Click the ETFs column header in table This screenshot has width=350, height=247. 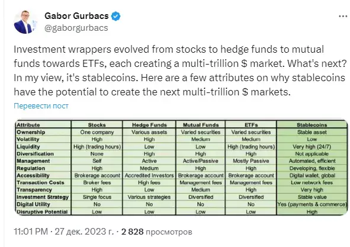point(251,125)
